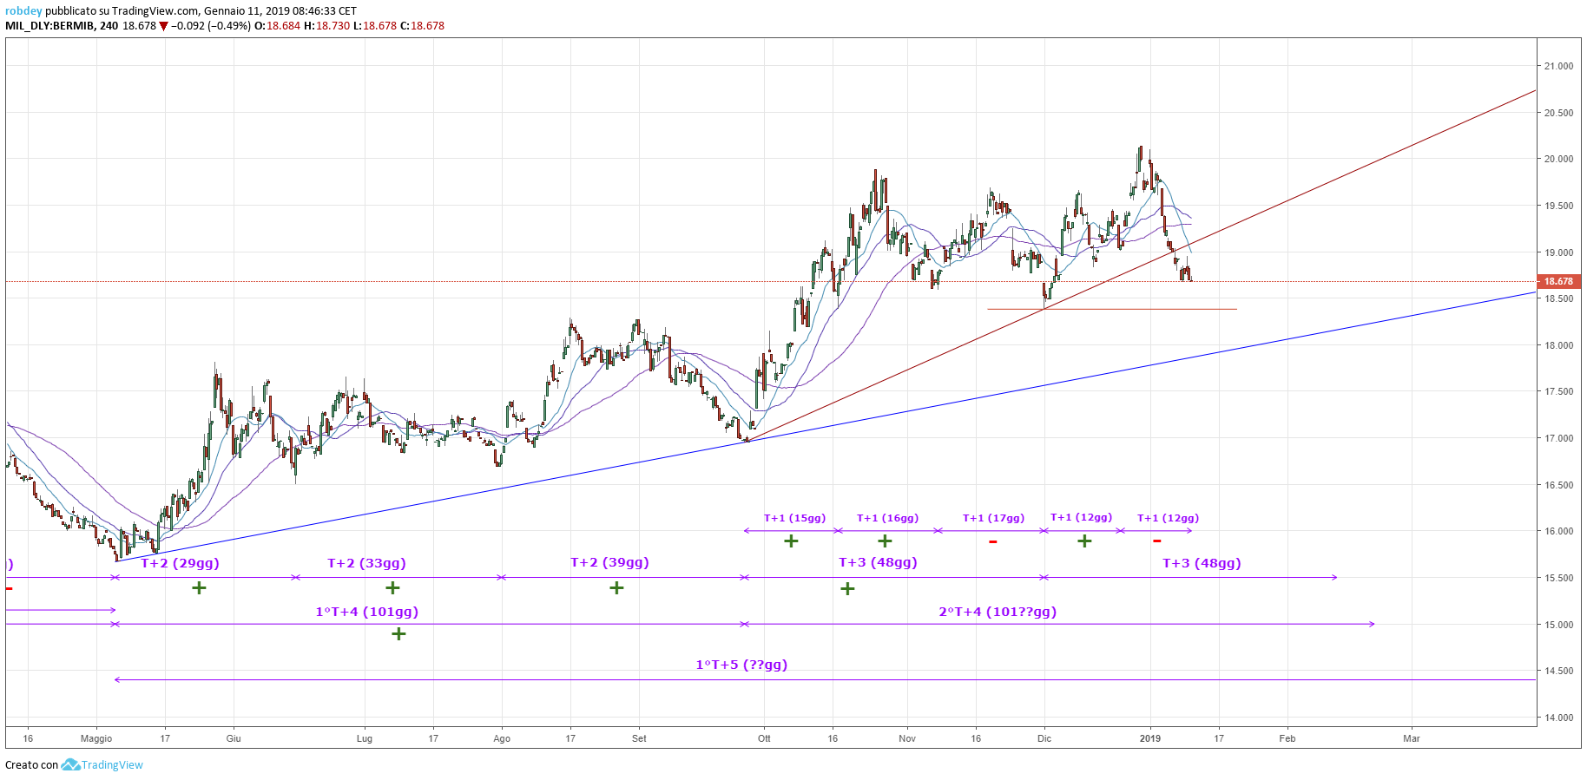The height and width of the screenshot is (780, 1587).
Task: Click the close value C:18.678 in header
Action: pyautogui.click(x=422, y=26)
